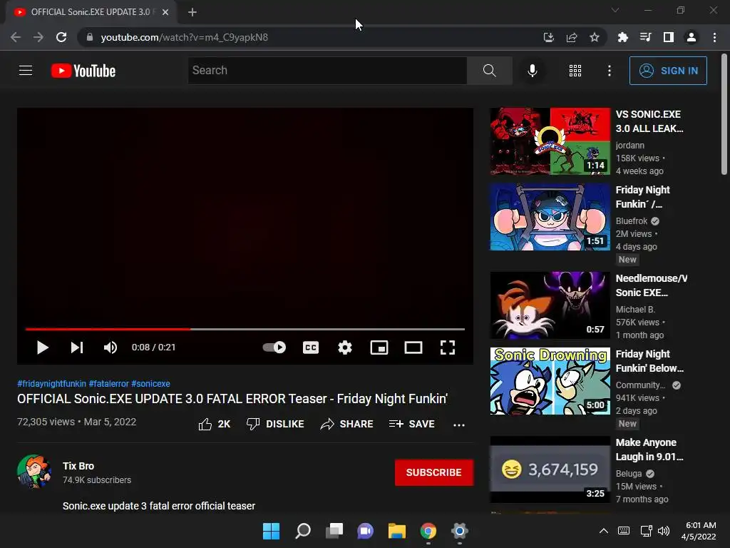The width and height of the screenshot is (730, 548).
Task: Enter full screen mode
Action: (x=448, y=347)
